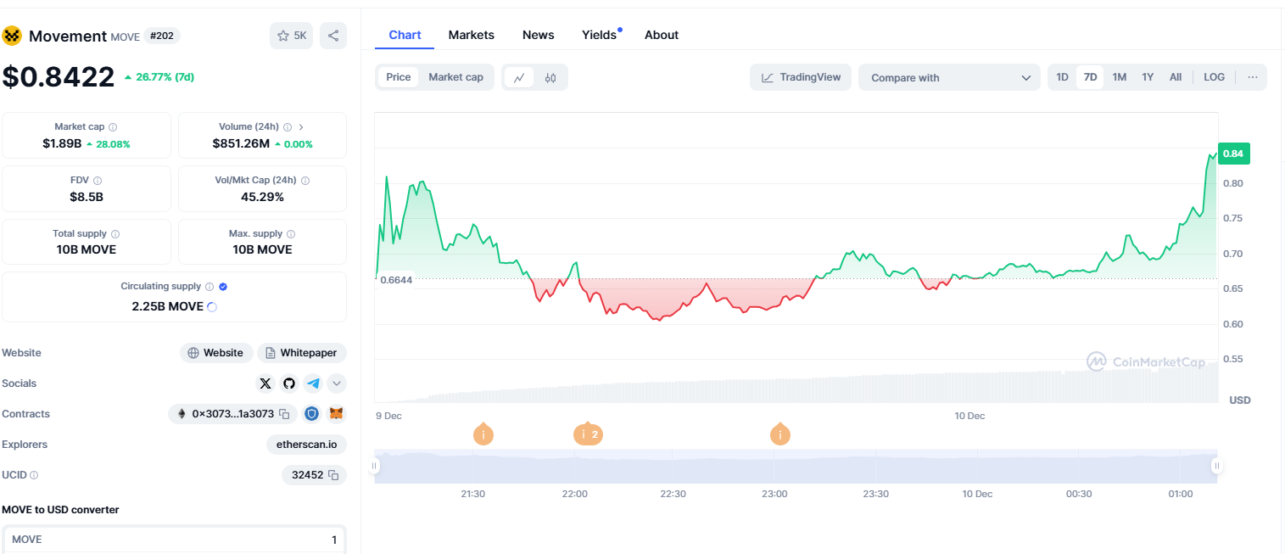The height and width of the screenshot is (554, 1285).
Task: Click the 23:00 orange event marker
Action: [780, 434]
